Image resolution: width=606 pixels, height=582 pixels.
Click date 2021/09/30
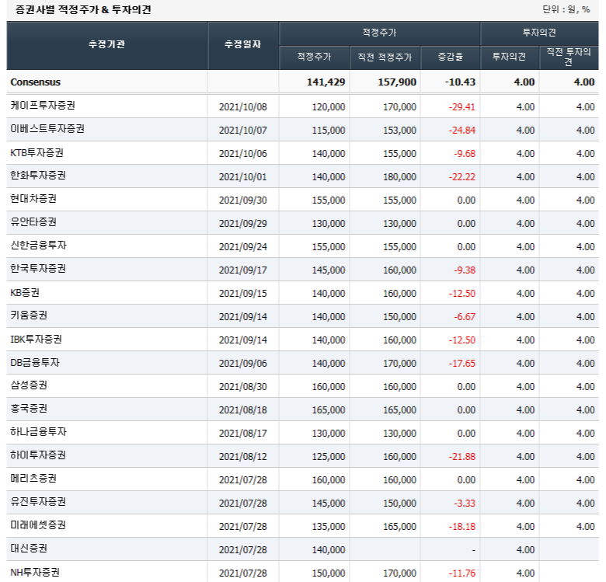point(242,200)
